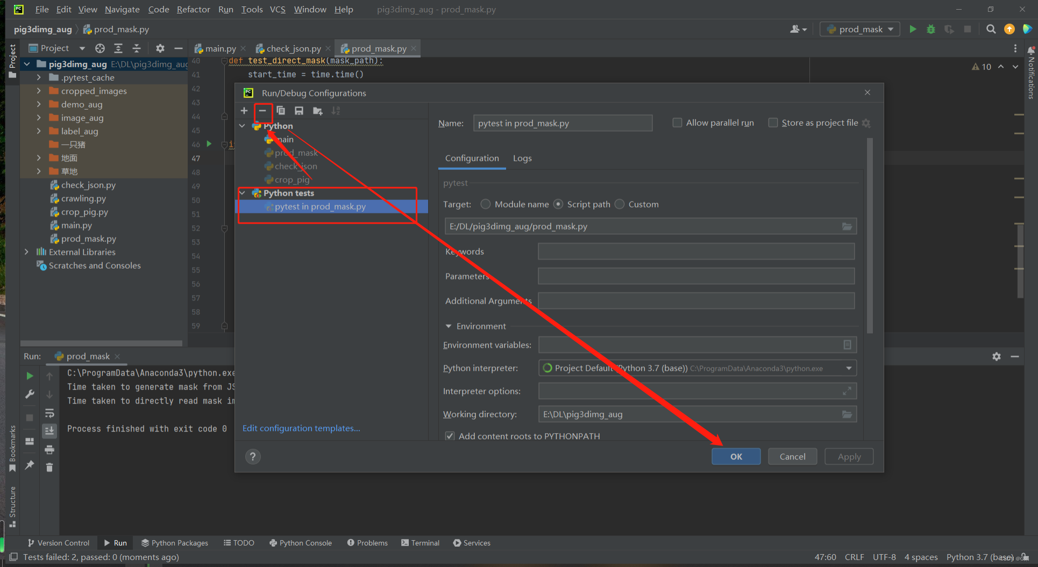Select Custom target radio
The height and width of the screenshot is (567, 1038).
(x=620, y=204)
